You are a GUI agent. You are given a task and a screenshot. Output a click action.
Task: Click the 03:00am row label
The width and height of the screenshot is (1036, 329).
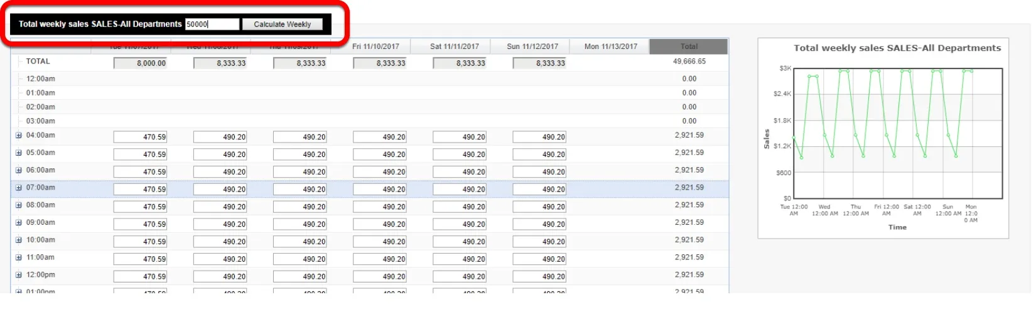tap(40, 121)
